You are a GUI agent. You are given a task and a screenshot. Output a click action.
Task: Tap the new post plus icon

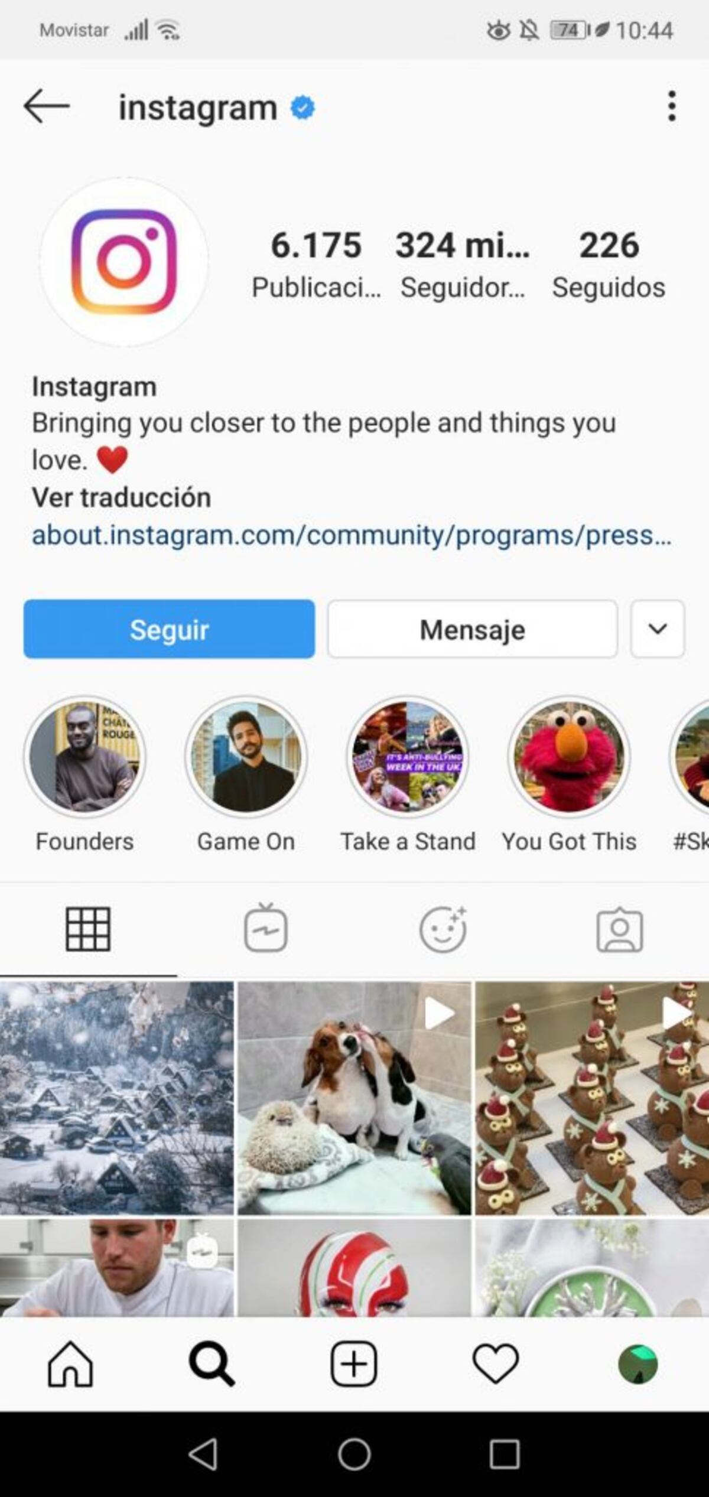pyautogui.click(x=354, y=1363)
